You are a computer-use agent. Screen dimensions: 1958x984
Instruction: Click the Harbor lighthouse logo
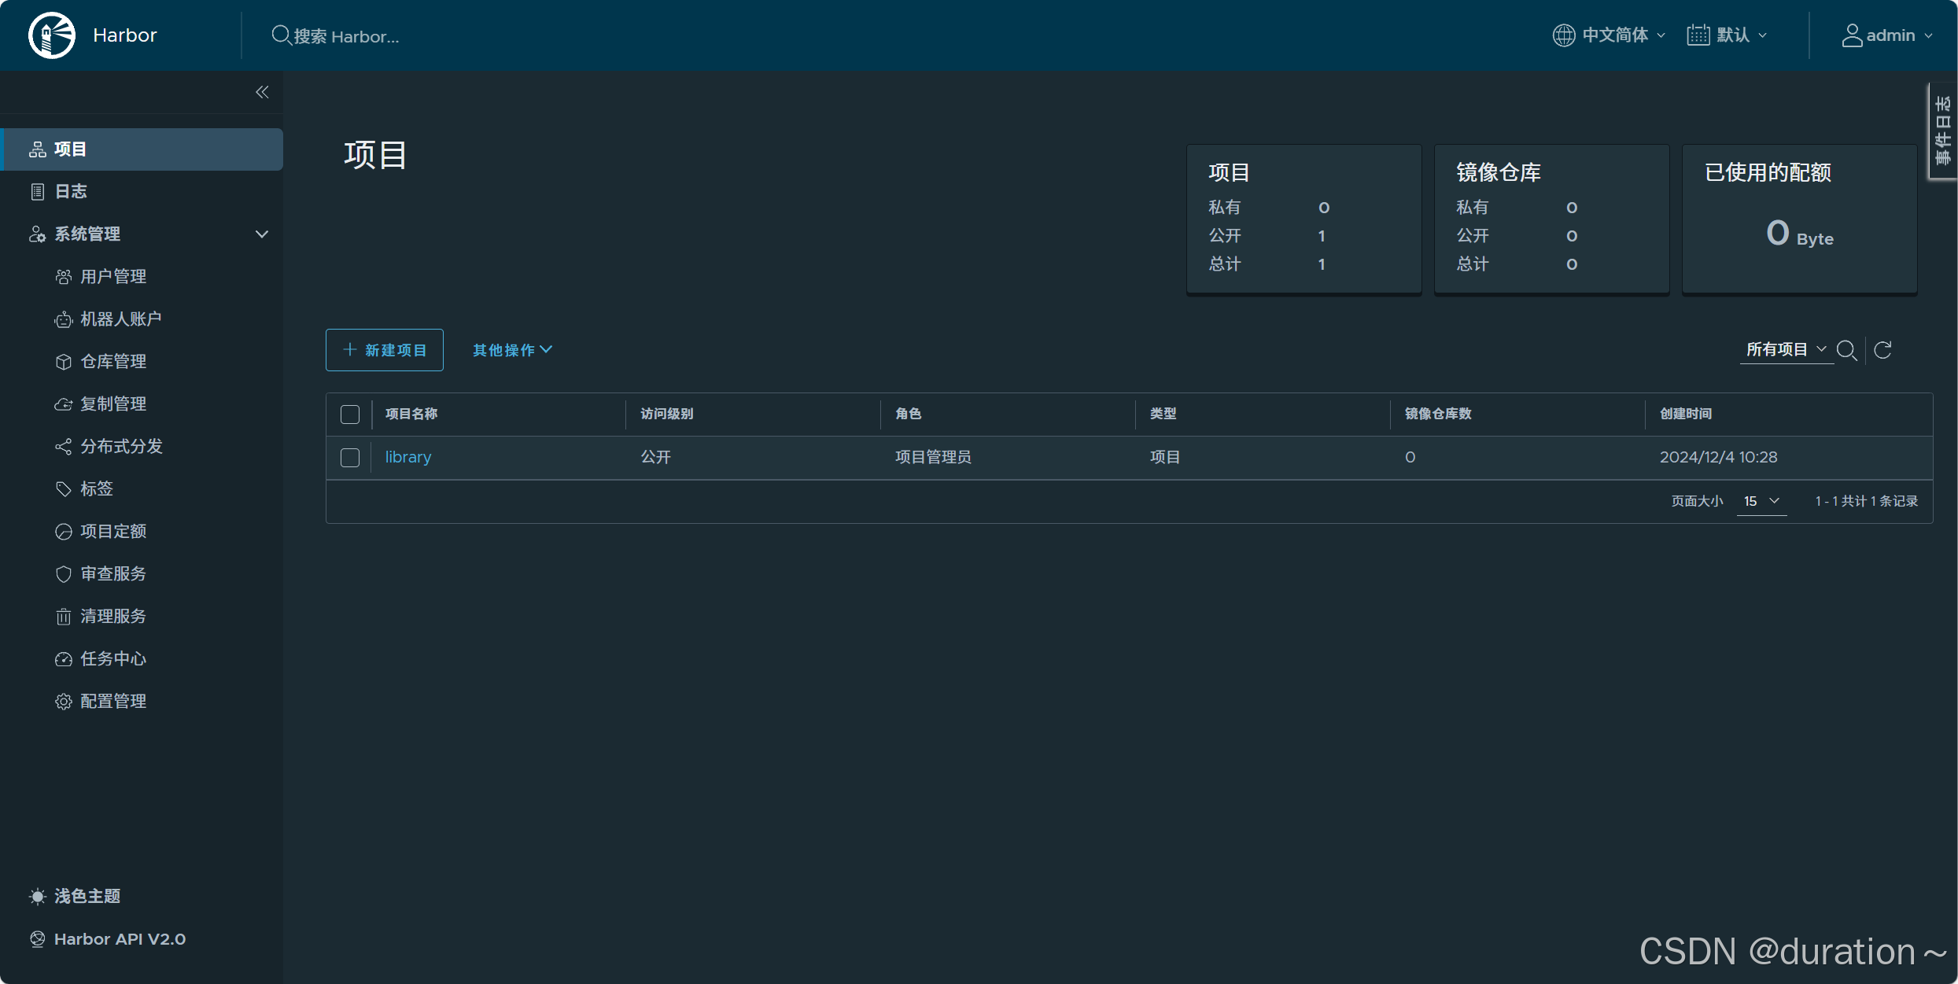(52, 35)
